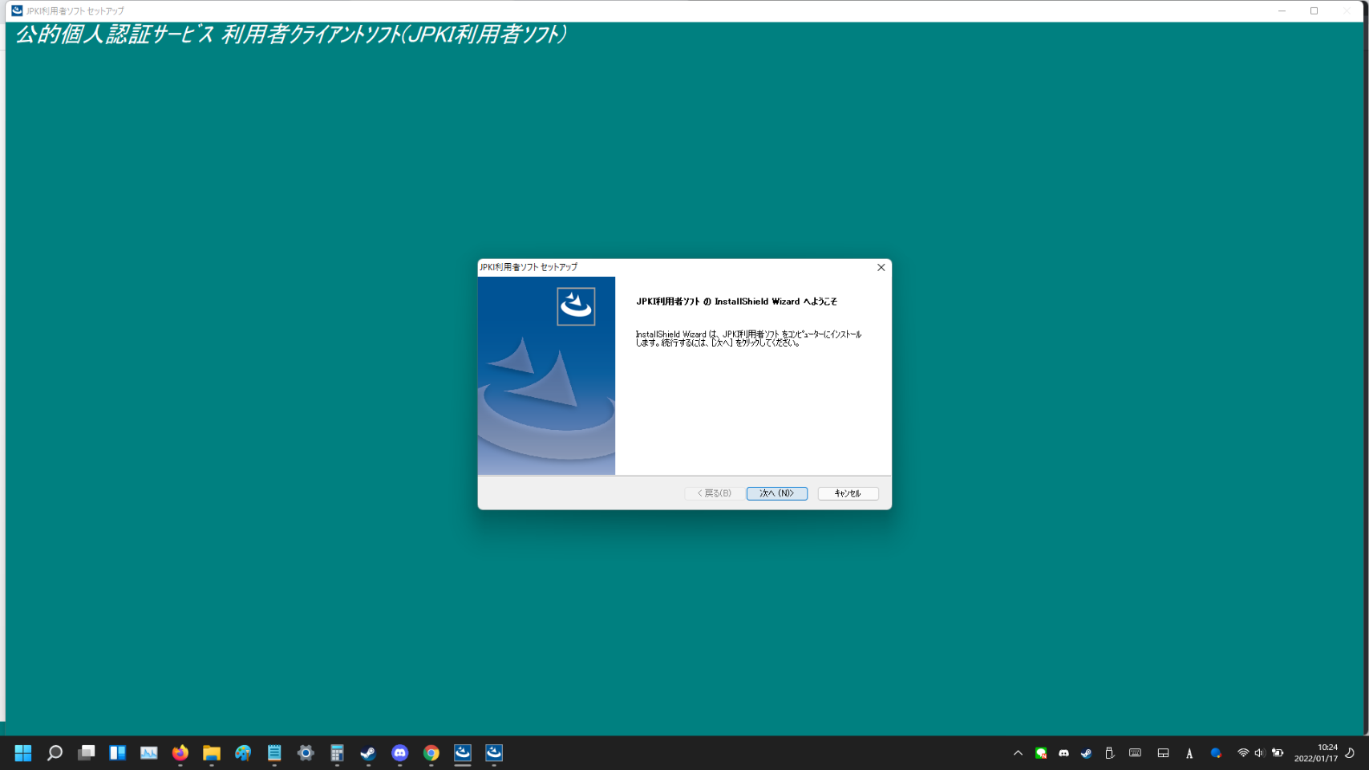Close the JPKI setup wizard dialog
The height and width of the screenshot is (770, 1369).
(881, 268)
